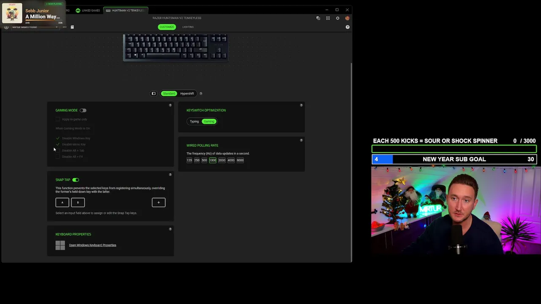
Task: Open the Gaming Mode panel help icon
Action: [170, 105]
